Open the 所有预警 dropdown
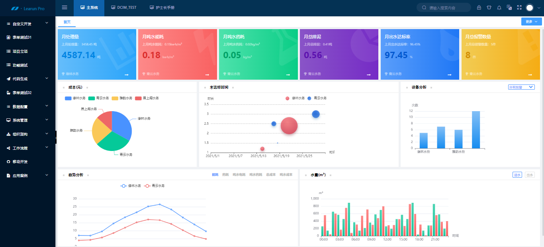Screen dimensions: 544x247 point(521,87)
